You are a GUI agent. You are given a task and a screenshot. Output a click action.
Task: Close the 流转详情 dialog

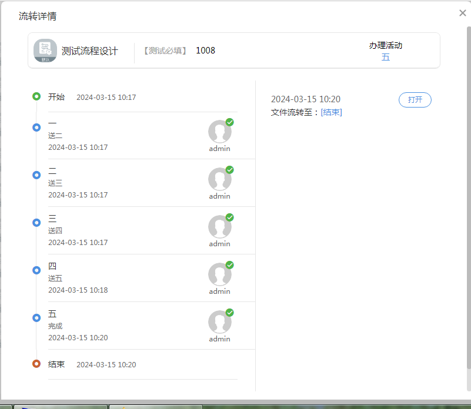tap(463, 13)
